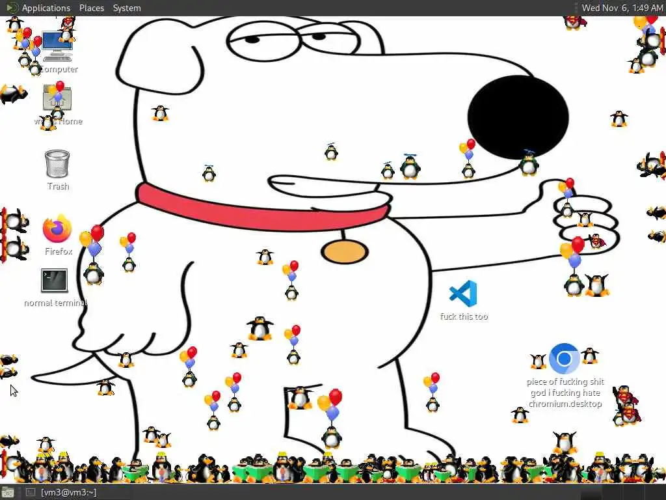Select the normal terminal launcher icon
This screenshot has width=666, height=500.
pyautogui.click(x=54, y=281)
